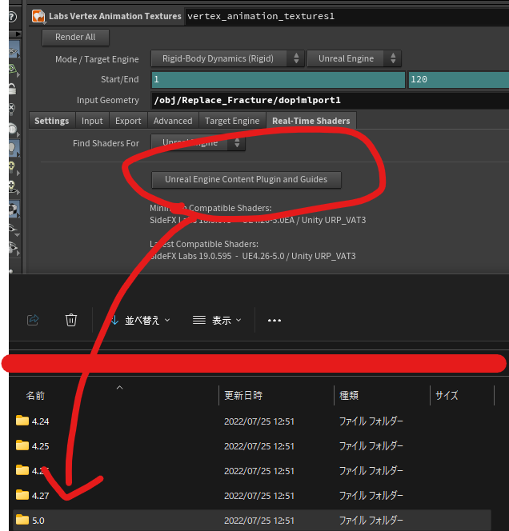The height and width of the screenshot is (531, 509).
Task: Sort by the サイズ column header
Action: (x=447, y=396)
